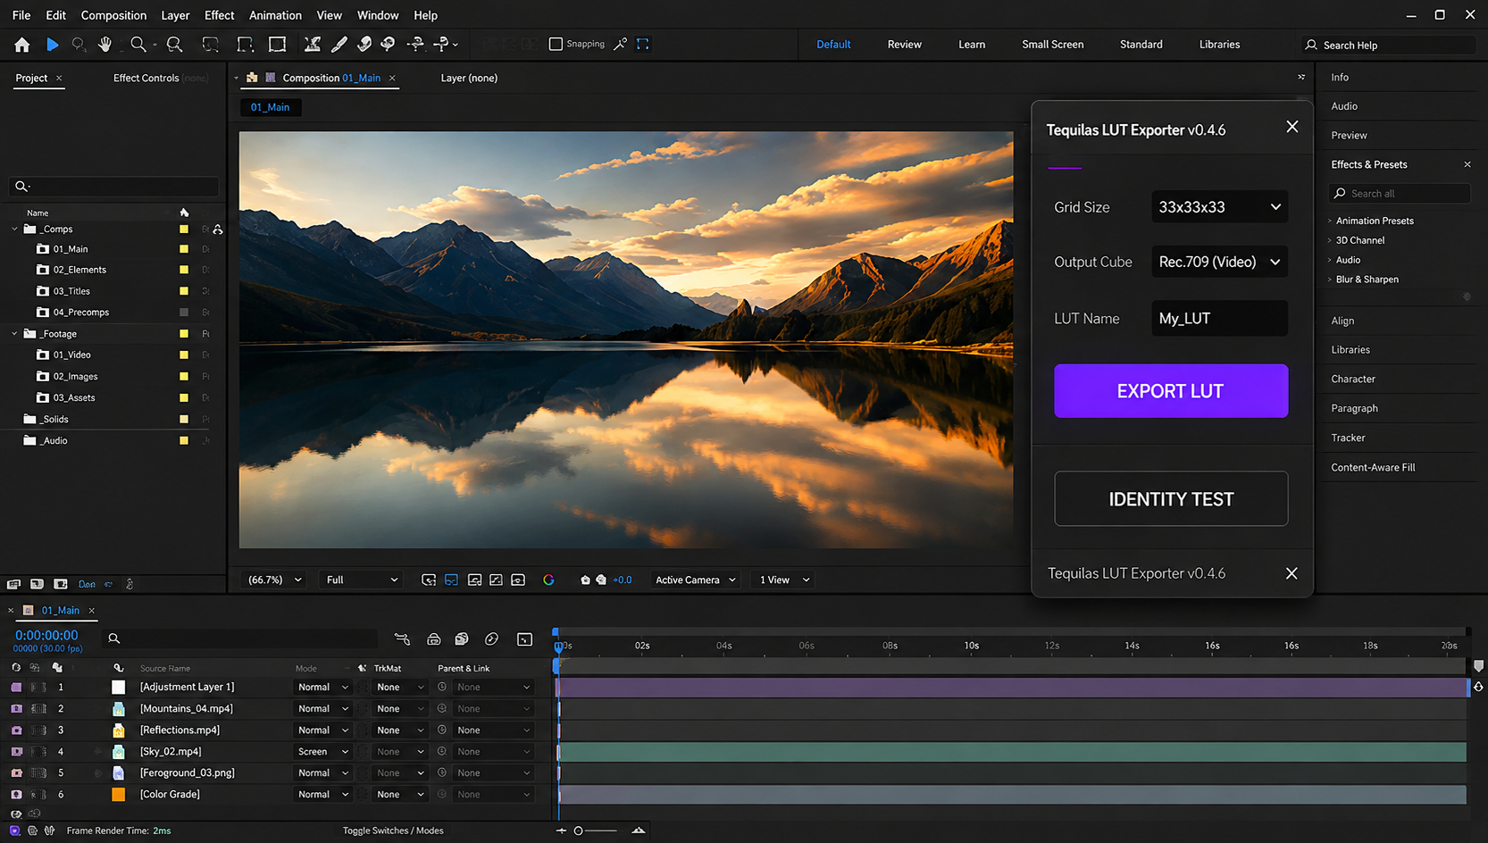1488x843 pixels.
Task: Click the snapping options wand icon
Action: (x=620, y=44)
